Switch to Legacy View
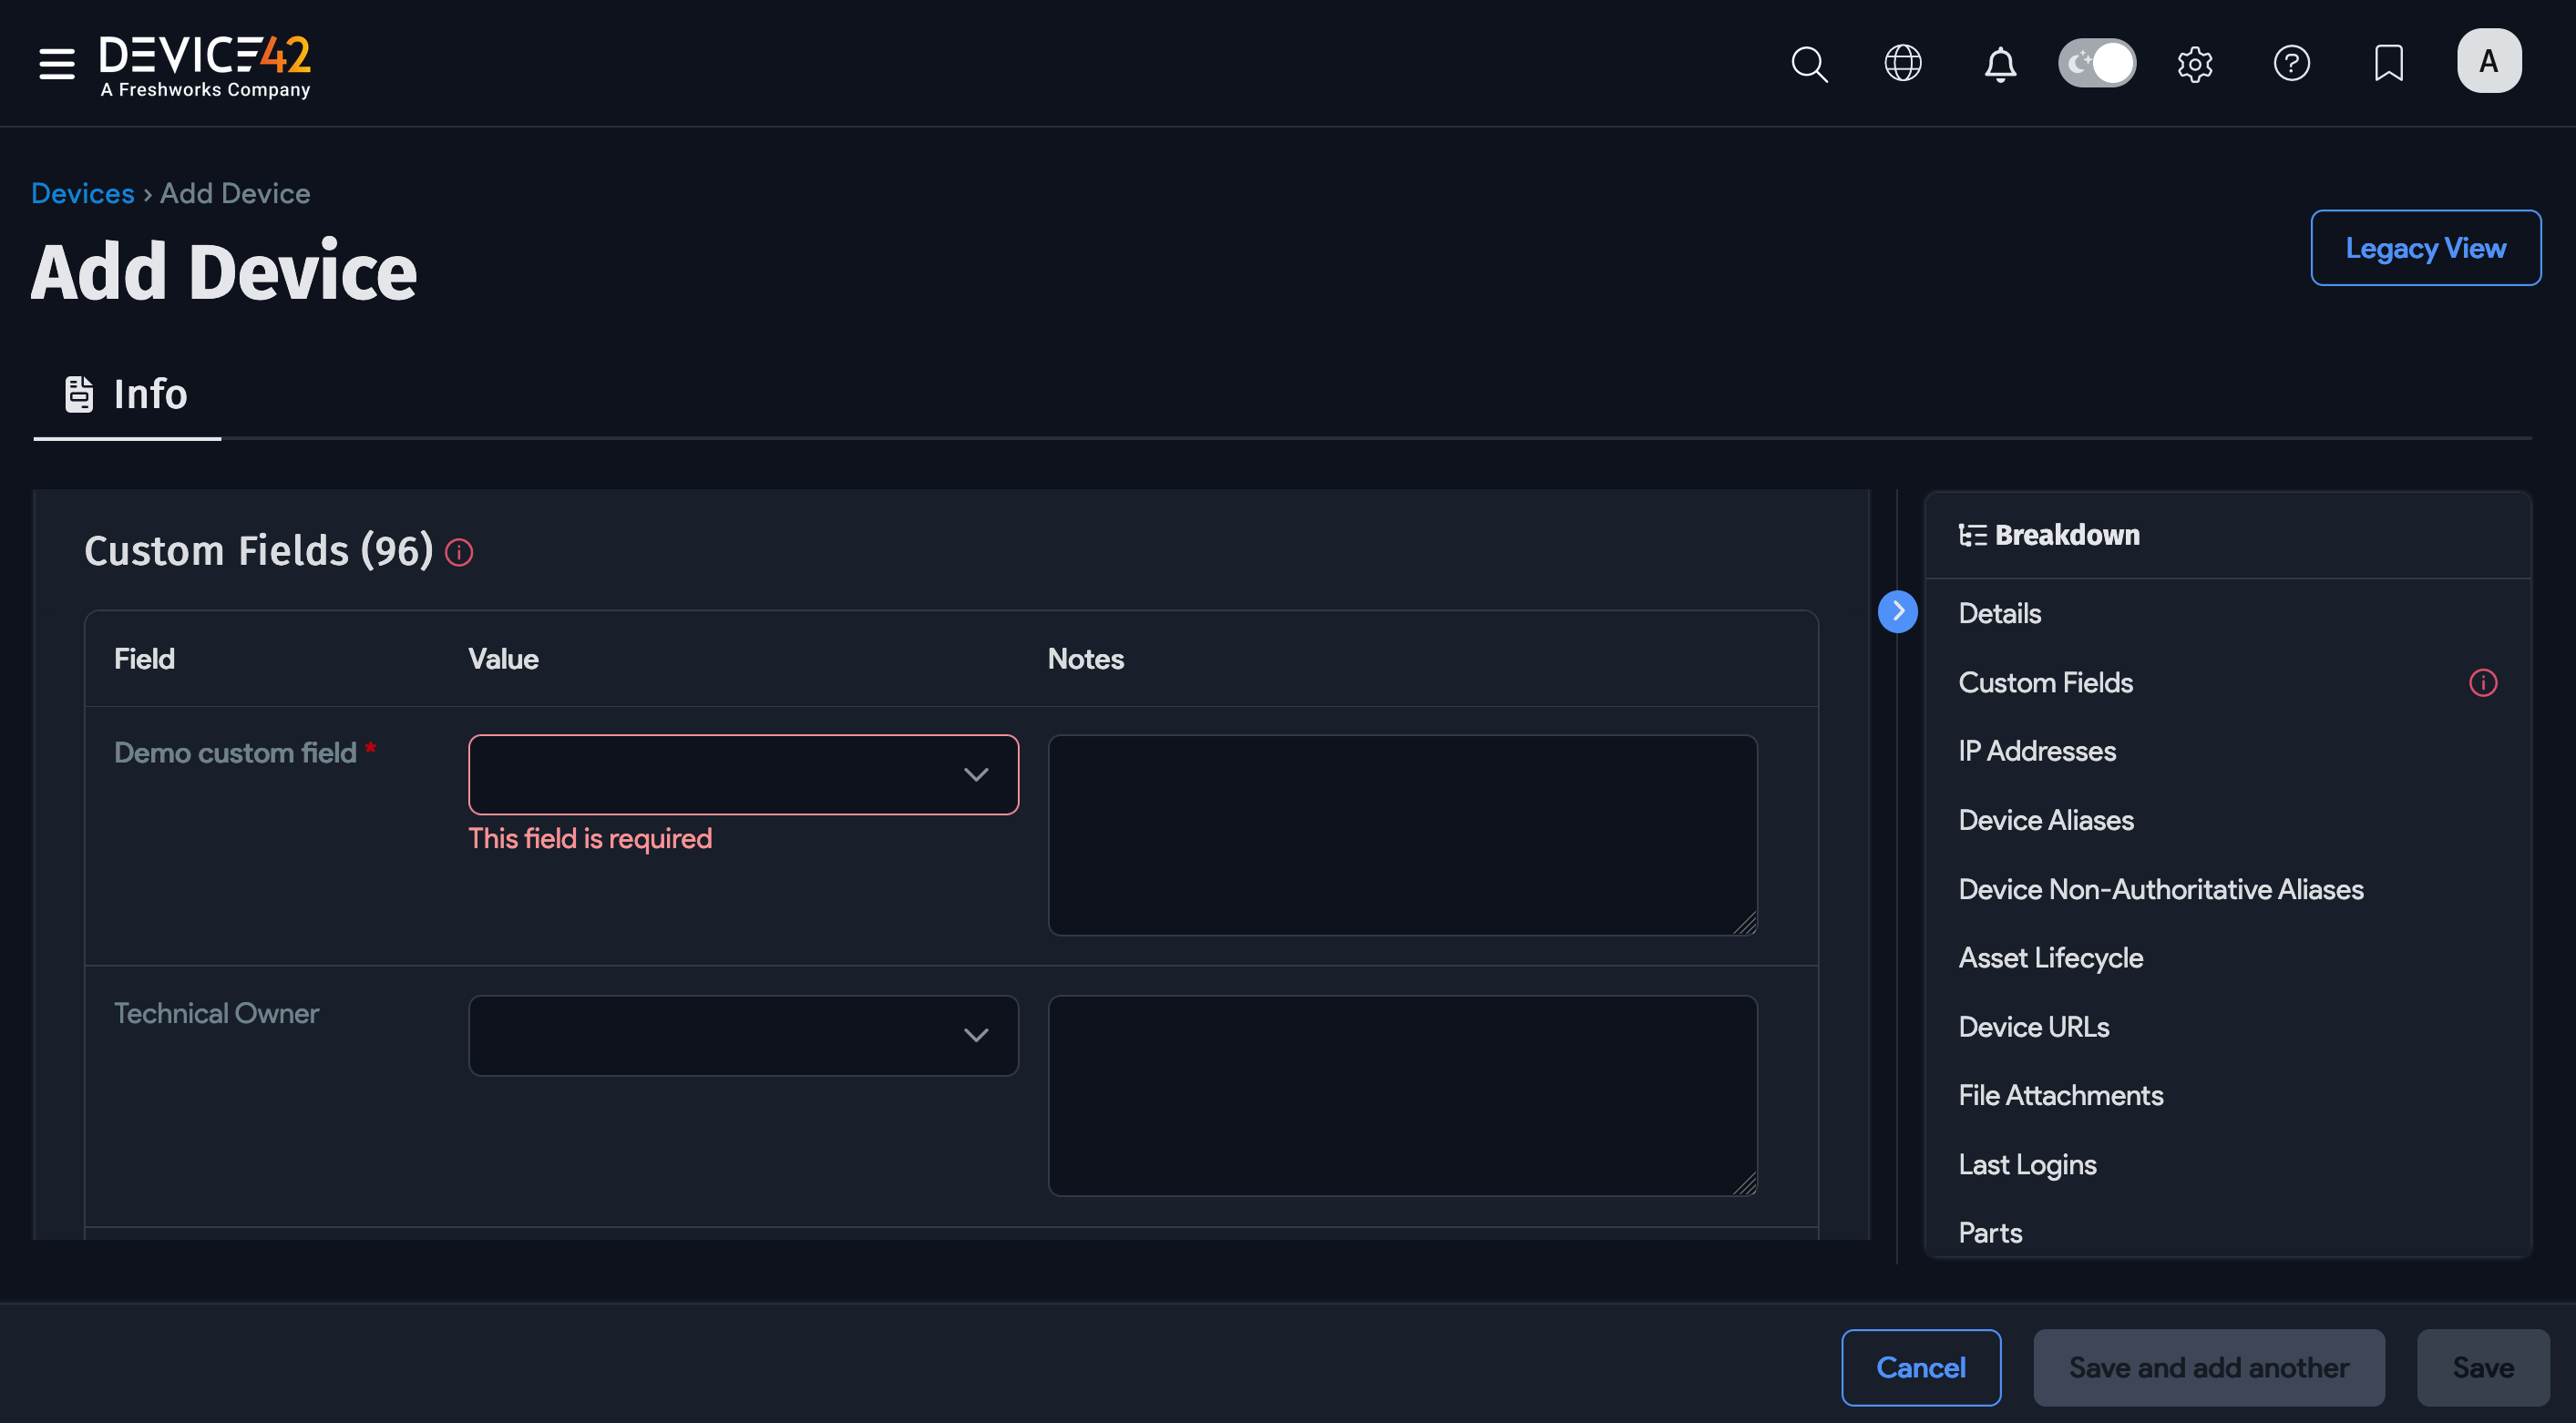 click(2426, 247)
